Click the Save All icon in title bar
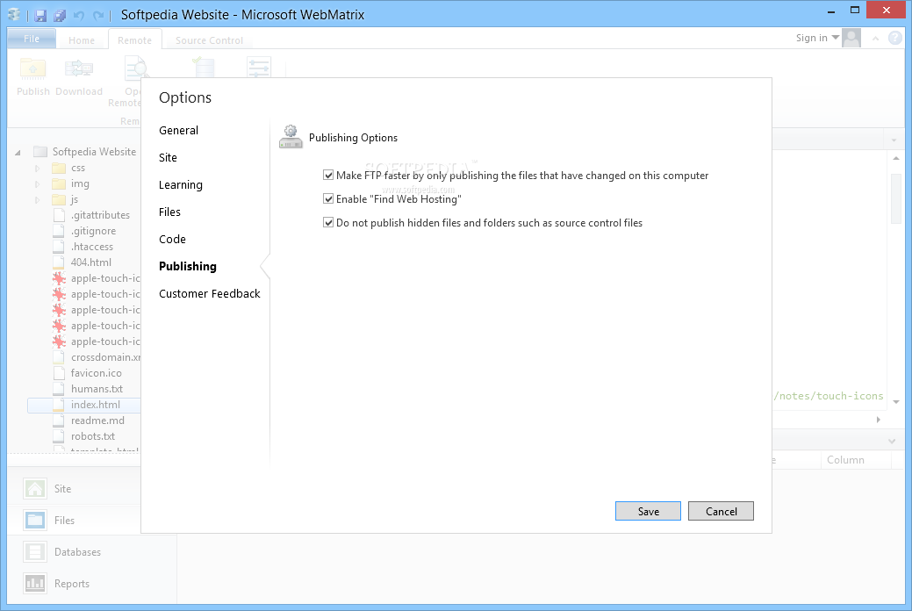The width and height of the screenshot is (912, 611). (60, 15)
